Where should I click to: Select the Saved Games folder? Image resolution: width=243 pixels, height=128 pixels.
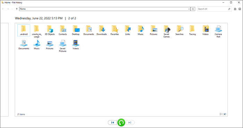click(x=166, y=31)
